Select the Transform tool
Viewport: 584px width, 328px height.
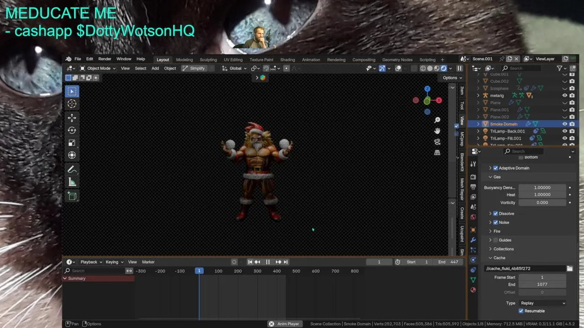click(x=72, y=155)
